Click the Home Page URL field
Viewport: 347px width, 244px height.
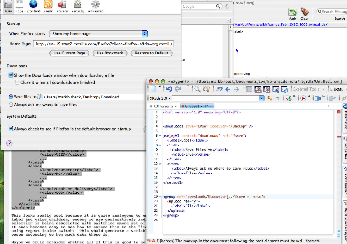pyautogui.click(x=103, y=44)
